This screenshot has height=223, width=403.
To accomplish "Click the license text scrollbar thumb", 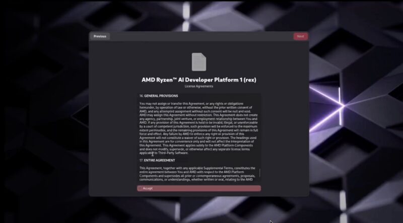I will (259, 173).
